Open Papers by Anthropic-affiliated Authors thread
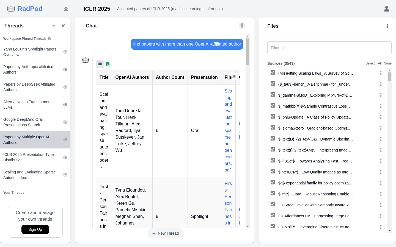This screenshot has height=247, width=396. [35, 69]
